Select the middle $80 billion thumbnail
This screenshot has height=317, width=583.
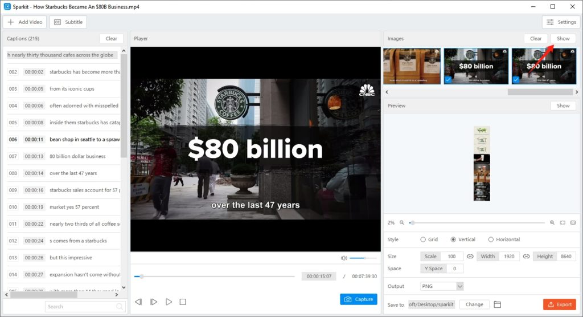(x=476, y=66)
